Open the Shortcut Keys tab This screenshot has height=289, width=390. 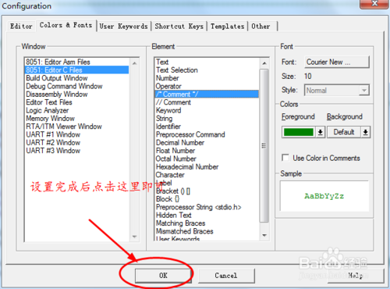click(x=179, y=27)
